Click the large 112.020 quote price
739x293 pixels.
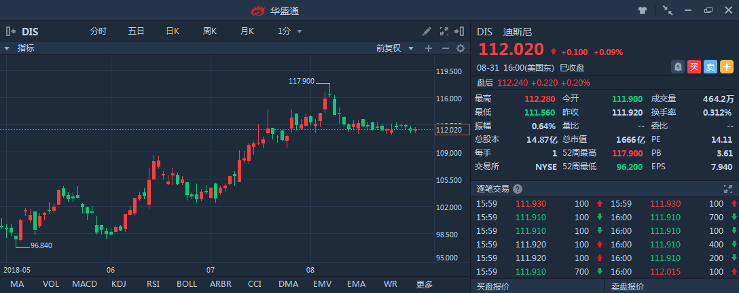pyautogui.click(x=511, y=50)
